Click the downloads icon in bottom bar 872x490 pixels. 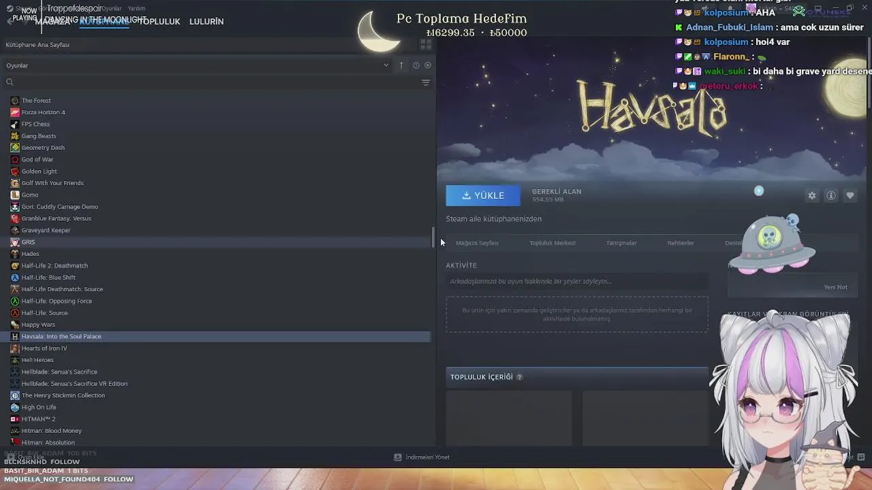click(x=398, y=457)
